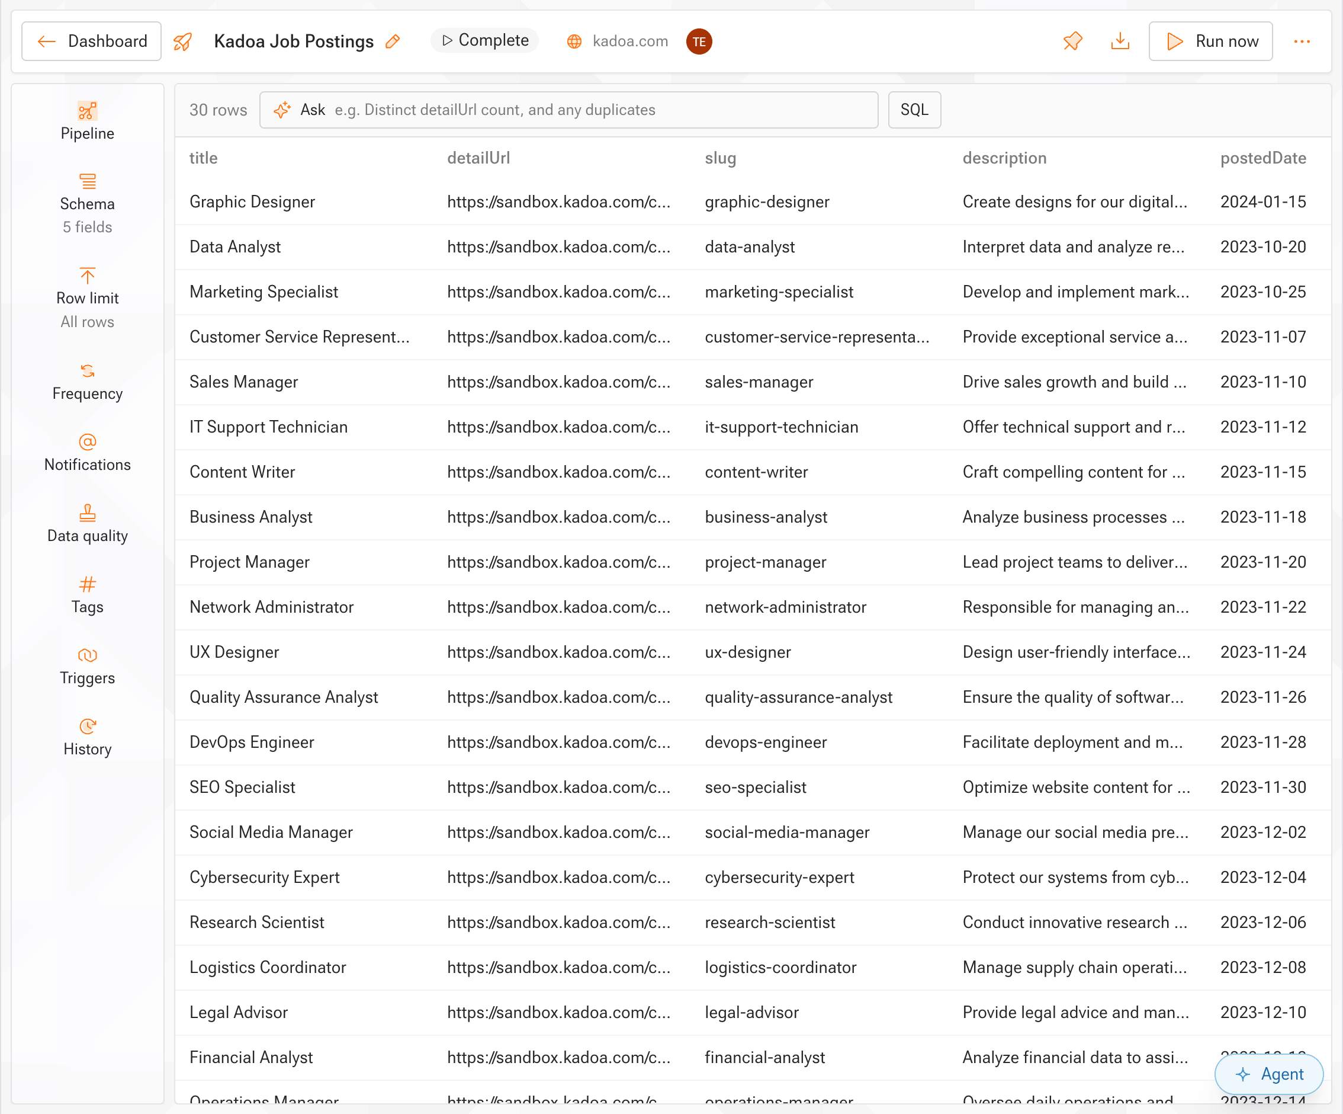Select the data-analyst slug cell

(750, 247)
